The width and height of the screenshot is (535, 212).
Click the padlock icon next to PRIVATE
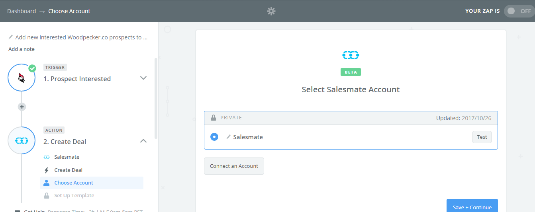tap(213, 118)
